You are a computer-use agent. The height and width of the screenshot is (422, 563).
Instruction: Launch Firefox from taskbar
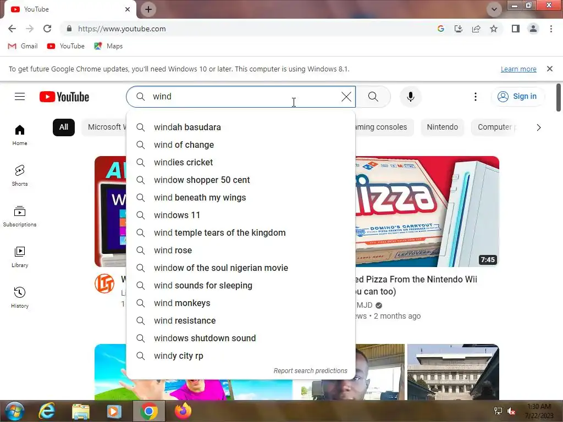tap(183, 411)
